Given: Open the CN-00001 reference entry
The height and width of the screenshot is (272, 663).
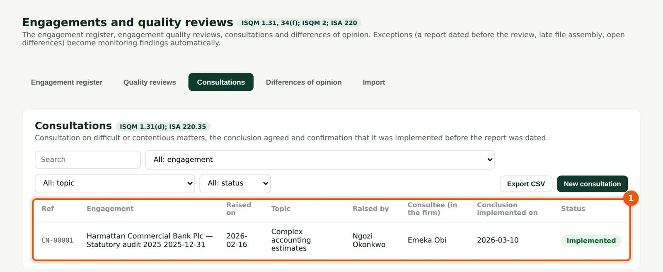Looking at the screenshot, I should click(x=57, y=240).
